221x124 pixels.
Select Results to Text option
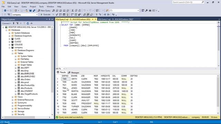[x=84, y=14]
